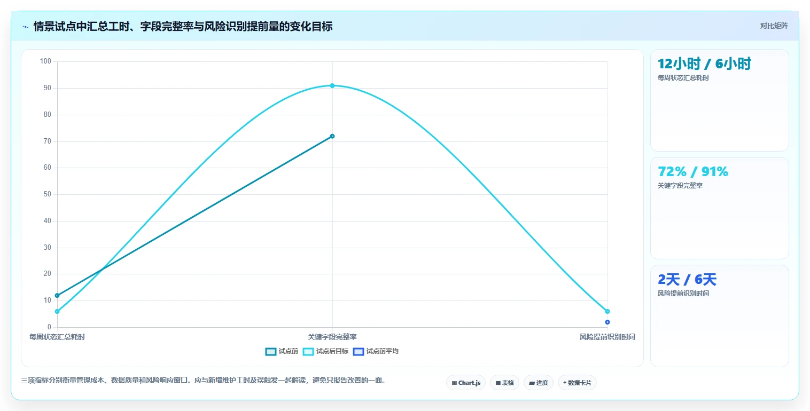Toggle the 试点前平均 legend series
Viewport: 810px width, 411px height.
(x=376, y=351)
